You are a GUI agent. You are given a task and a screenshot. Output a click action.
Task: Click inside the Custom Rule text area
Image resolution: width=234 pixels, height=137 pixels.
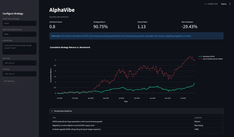pyautogui.click(x=19, y=48)
